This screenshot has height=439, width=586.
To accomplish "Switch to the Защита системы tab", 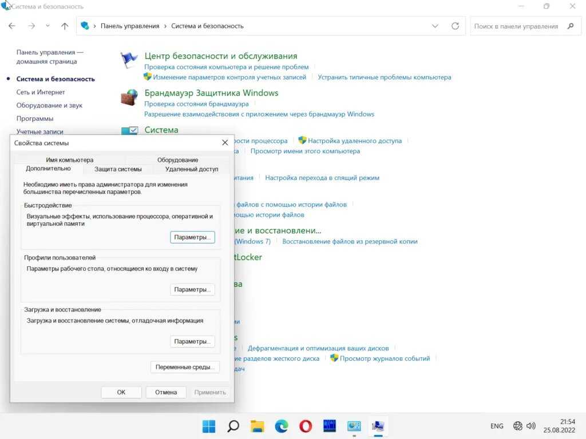I will 118,169.
